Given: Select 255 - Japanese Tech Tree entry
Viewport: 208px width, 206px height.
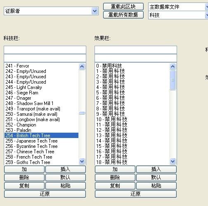Looking at the screenshot, I should point(41,141).
